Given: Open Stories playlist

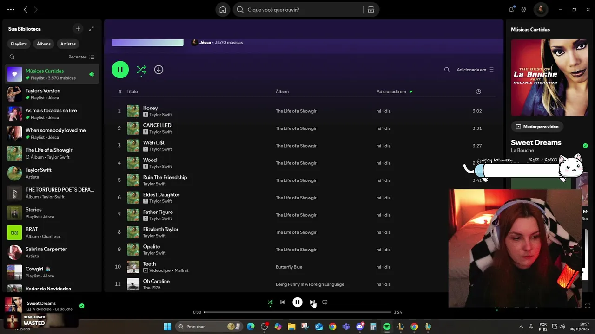Looking at the screenshot, I should 52,213.
